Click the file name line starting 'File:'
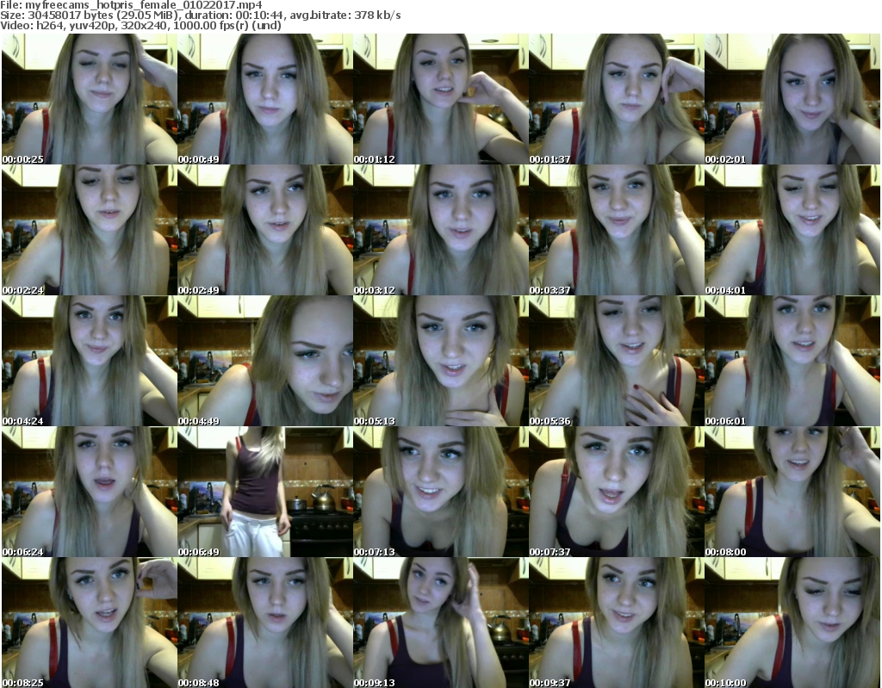The width and height of the screenshot is (882, 688). [132, 5]
